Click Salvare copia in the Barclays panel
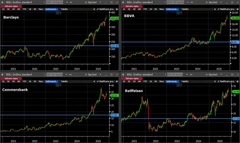Screen dimensions: 240x143 click(x=11, y=6)
